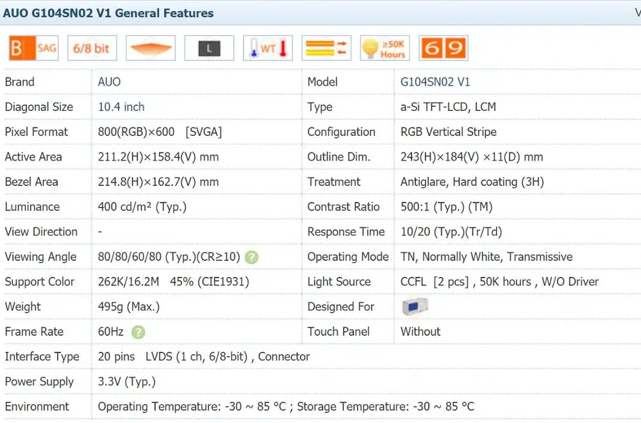Click the Interface Type row label
Image resolution: width=641 pixels, height=423 pixels.
click(x=42, y=357)
